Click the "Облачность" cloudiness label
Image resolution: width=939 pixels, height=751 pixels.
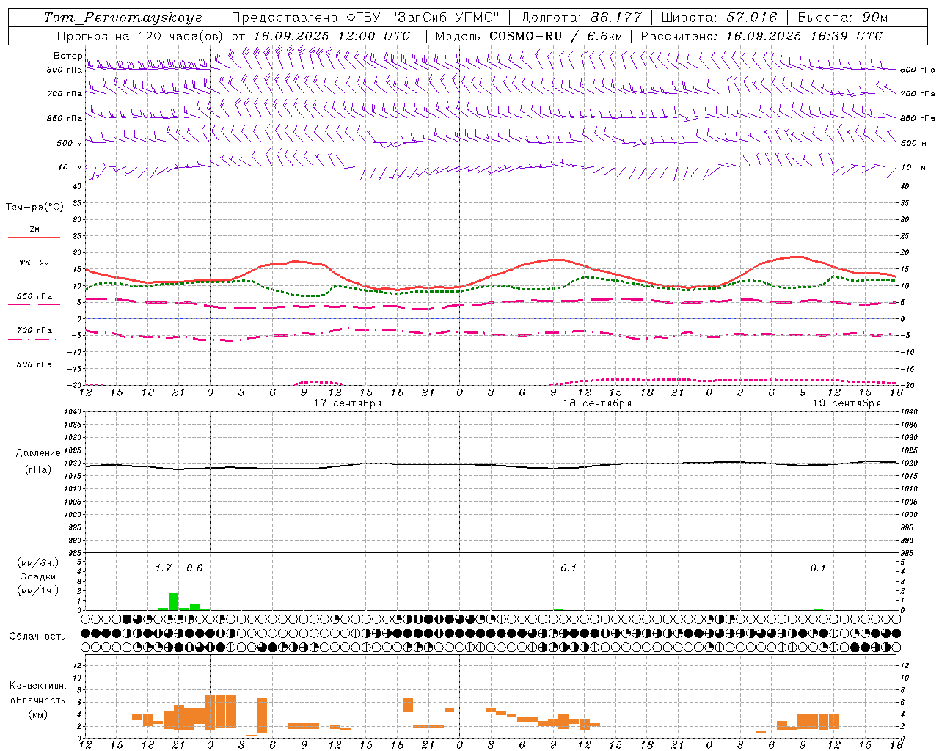(37, 636)
